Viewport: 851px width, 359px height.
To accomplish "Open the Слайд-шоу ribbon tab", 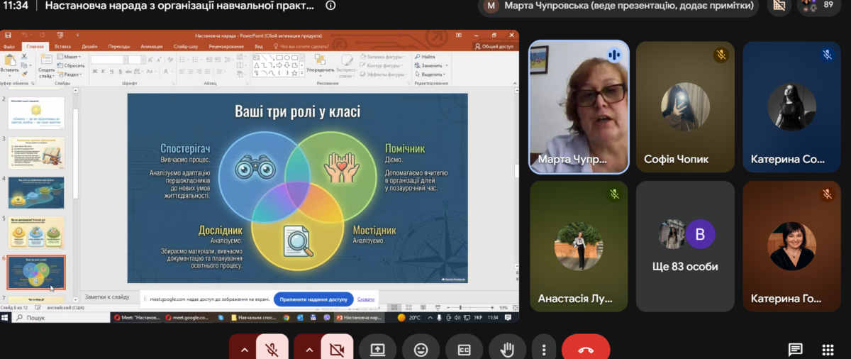I will point(187,46).
